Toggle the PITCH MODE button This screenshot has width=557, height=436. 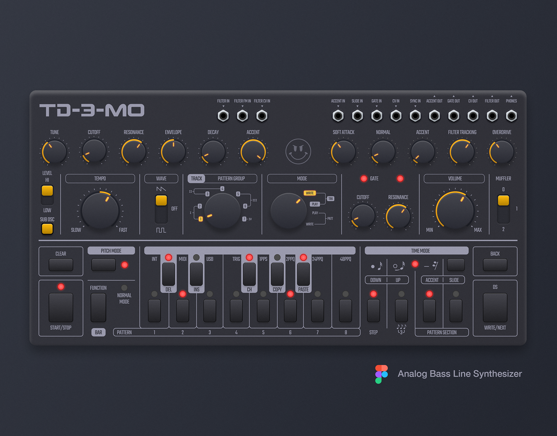click(103, 265)
